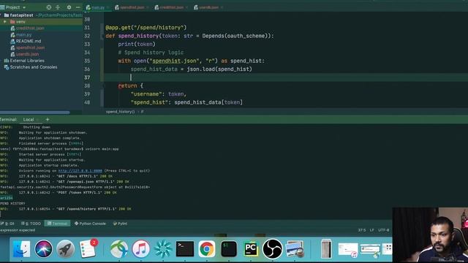Open Project panel settings gear
This screenshot has width=468, height=263.
coord(69,7)
